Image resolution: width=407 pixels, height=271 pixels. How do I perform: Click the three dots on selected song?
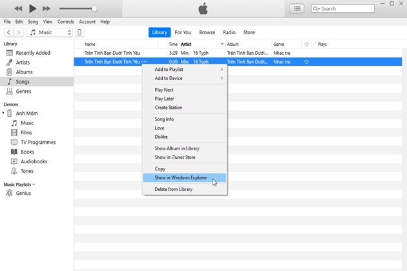[x=145, y=62]
